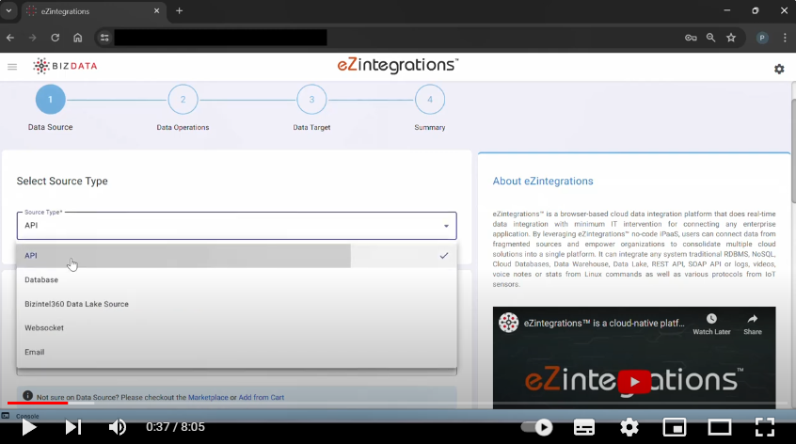Image resolution: width=796 pixels, height=444 pixels.
Task: Enable miniplayer mode
Action: (675, 428)
